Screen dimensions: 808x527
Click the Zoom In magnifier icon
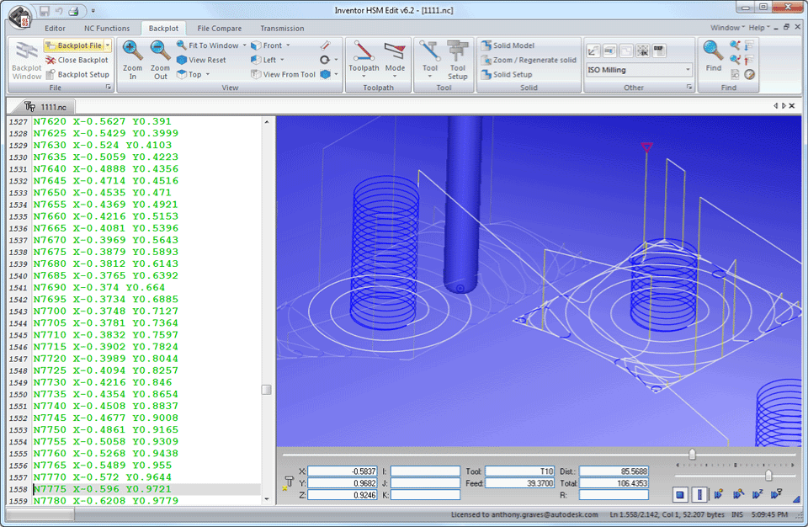[x=132, y=51]
